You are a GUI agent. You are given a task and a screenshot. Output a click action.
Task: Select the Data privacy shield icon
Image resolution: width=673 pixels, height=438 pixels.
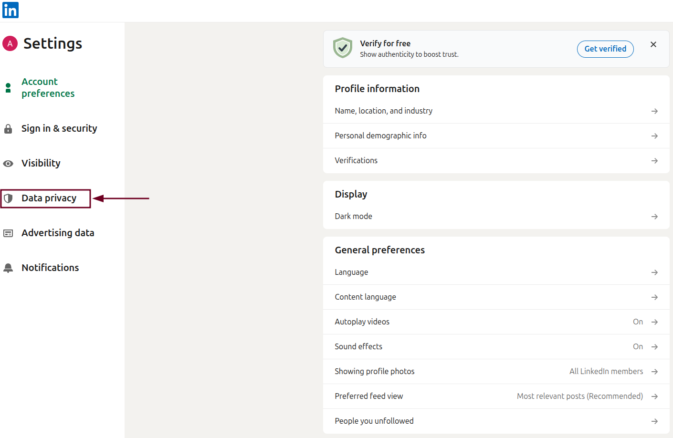click(8, 198)
